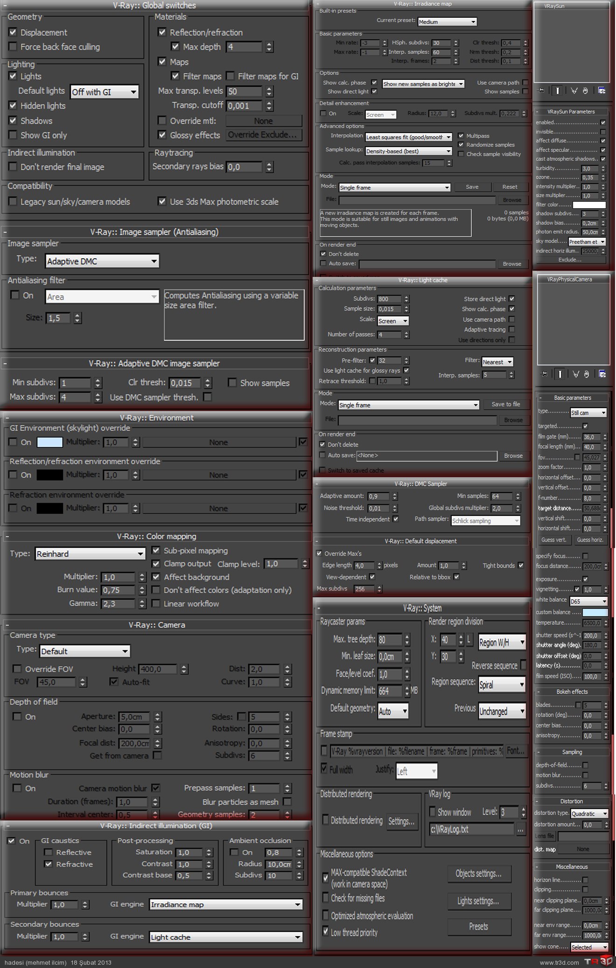Click Distributed rendering Settings... button

(x=402, y=821)
